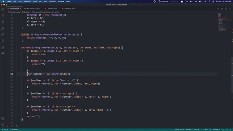Open the editor More Actions ellipsis
233x131 pixels.
[230, 9]
